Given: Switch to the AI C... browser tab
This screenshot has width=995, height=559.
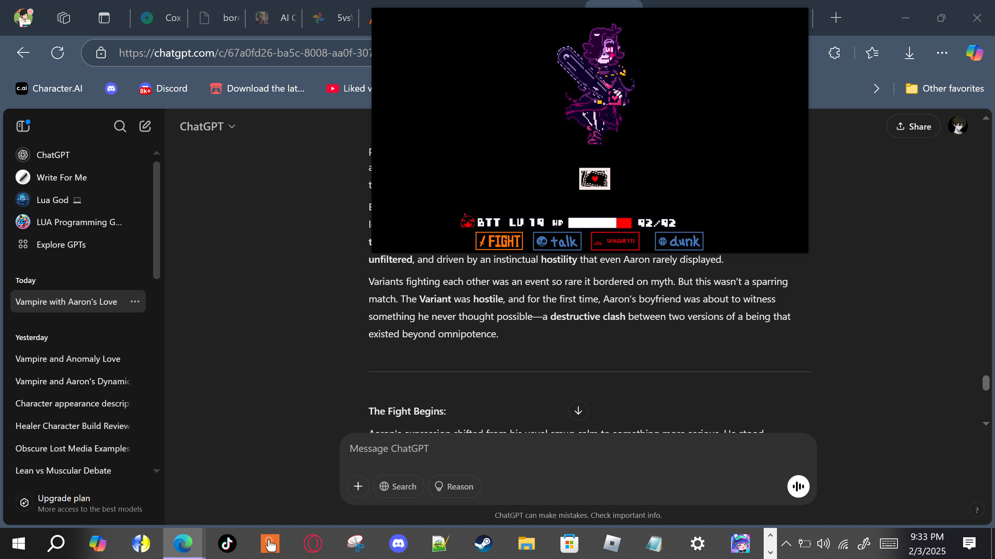Looking at the screenshot, I should click(x=275, y=18).
